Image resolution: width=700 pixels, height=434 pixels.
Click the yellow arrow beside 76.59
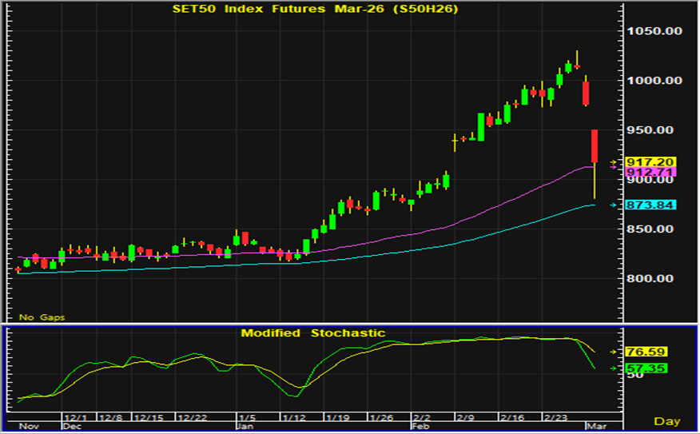point(614,352)
